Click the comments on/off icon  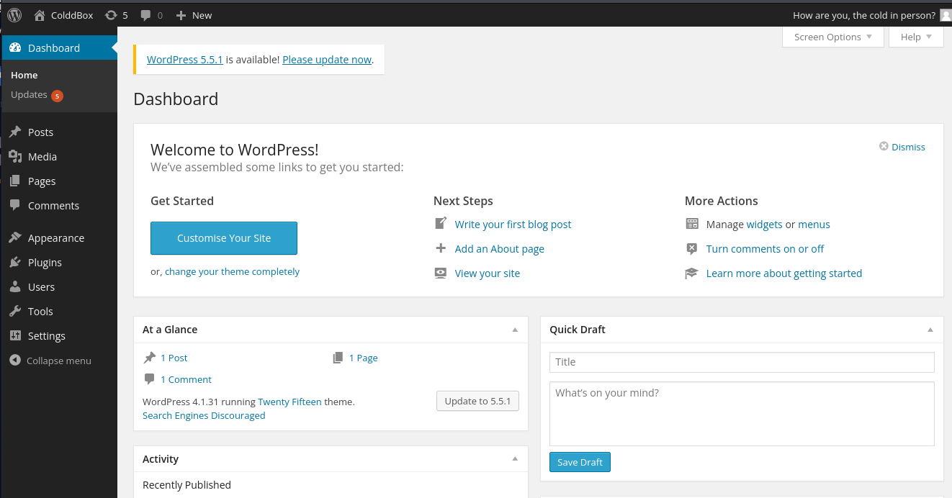(692, 248)
